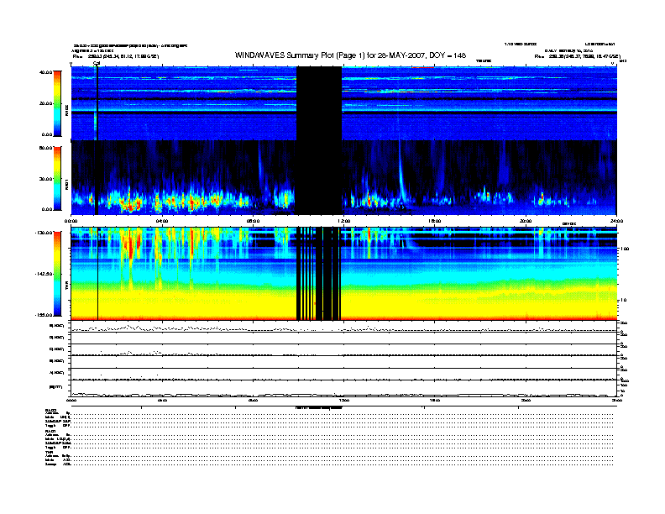Click the Cal marker above RAD2 panel
665x514 pixels.
pyautogui.click(x=97, y=63)
